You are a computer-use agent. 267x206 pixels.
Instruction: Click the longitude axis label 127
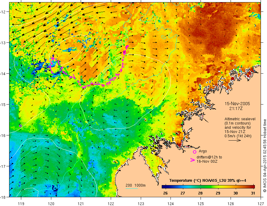pos(261,204)
